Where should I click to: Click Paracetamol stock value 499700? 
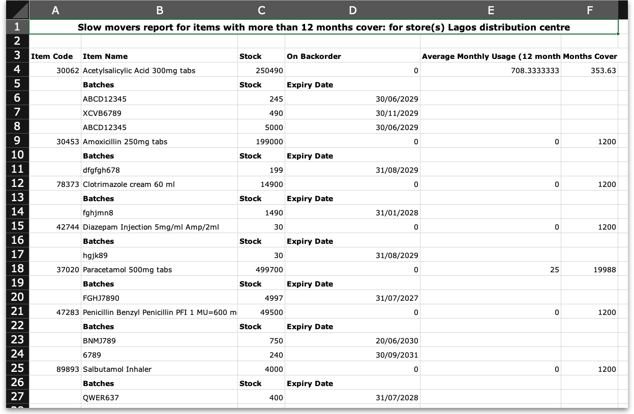(269, 270)
